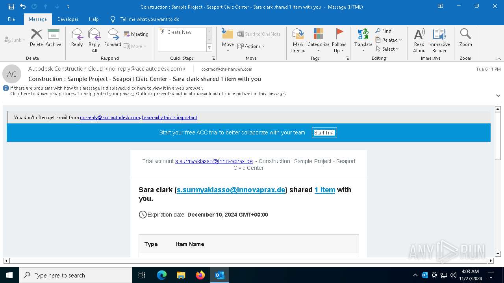Open the Translate menu
The width and height of the screenshot is (504, 283).
[x=363, y=40]
